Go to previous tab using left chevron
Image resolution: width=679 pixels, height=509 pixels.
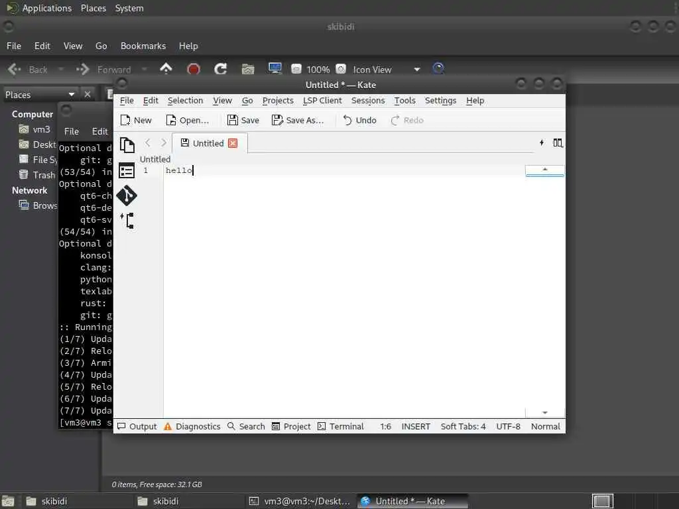tap(148, 143)
